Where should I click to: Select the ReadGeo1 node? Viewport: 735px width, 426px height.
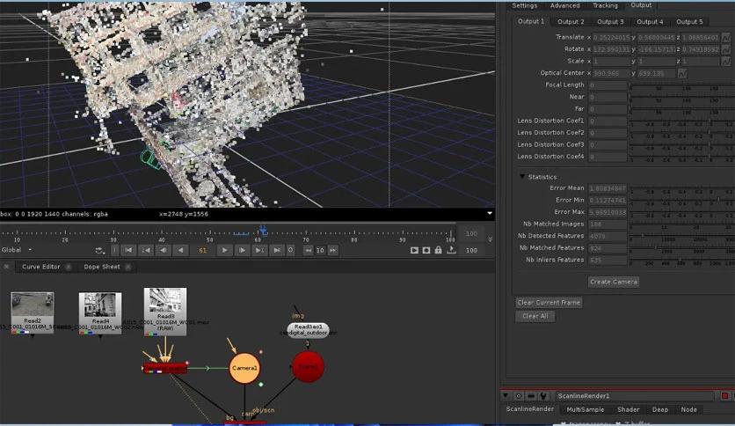point(309,330)
